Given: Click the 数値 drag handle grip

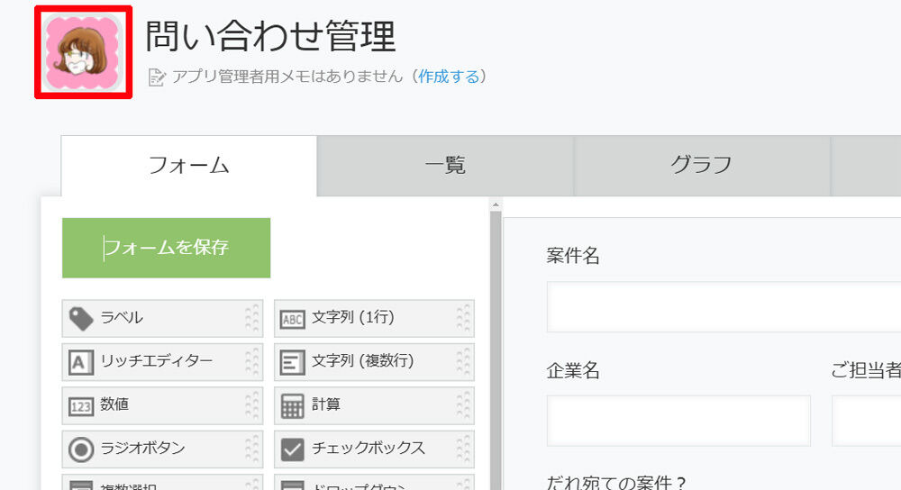Looking at the screenshot, I should coord(251,405).
